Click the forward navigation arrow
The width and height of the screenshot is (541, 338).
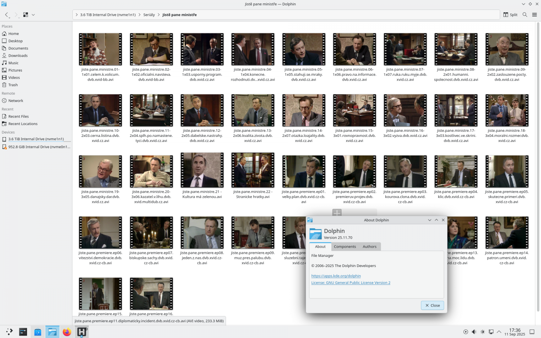[x=16, y=15]
